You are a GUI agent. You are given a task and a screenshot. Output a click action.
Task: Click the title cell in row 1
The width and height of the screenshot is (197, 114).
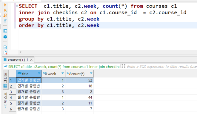(29, 80)
